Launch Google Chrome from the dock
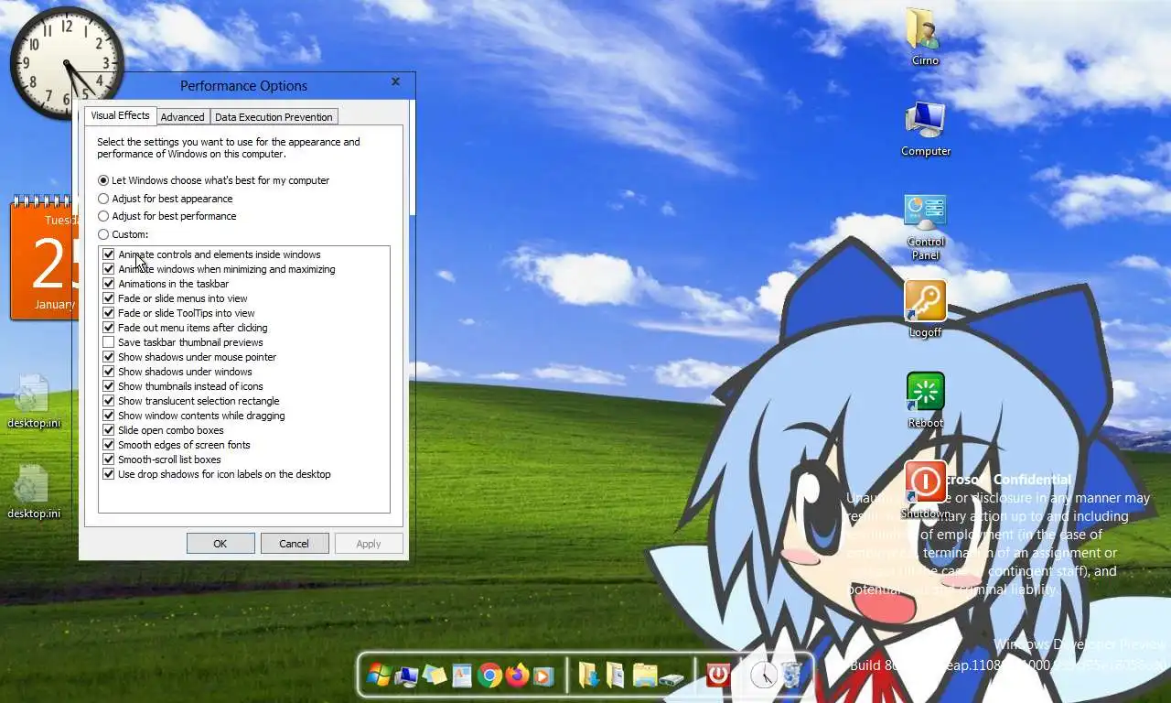Screen dimensions: 1171x703 [489, 676]
